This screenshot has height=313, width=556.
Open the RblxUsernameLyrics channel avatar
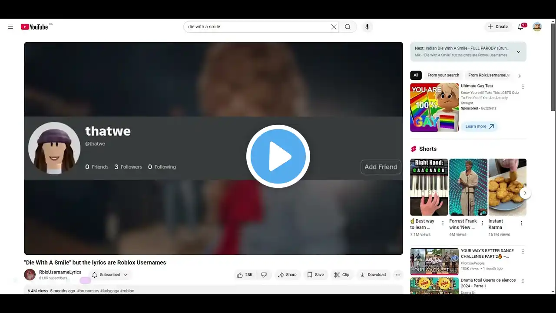click(x=30, y=275)
